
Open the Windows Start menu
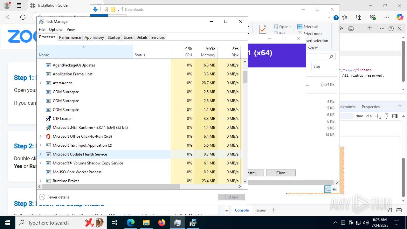pyautogui.click(x=7, y=223)
